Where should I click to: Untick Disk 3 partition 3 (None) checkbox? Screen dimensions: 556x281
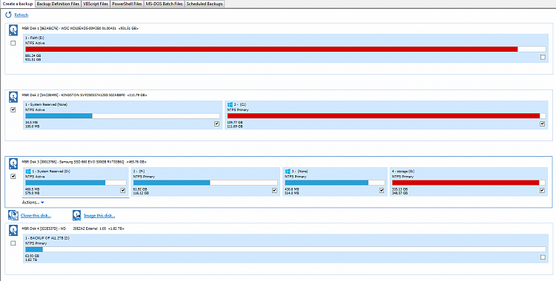point(382,190)
